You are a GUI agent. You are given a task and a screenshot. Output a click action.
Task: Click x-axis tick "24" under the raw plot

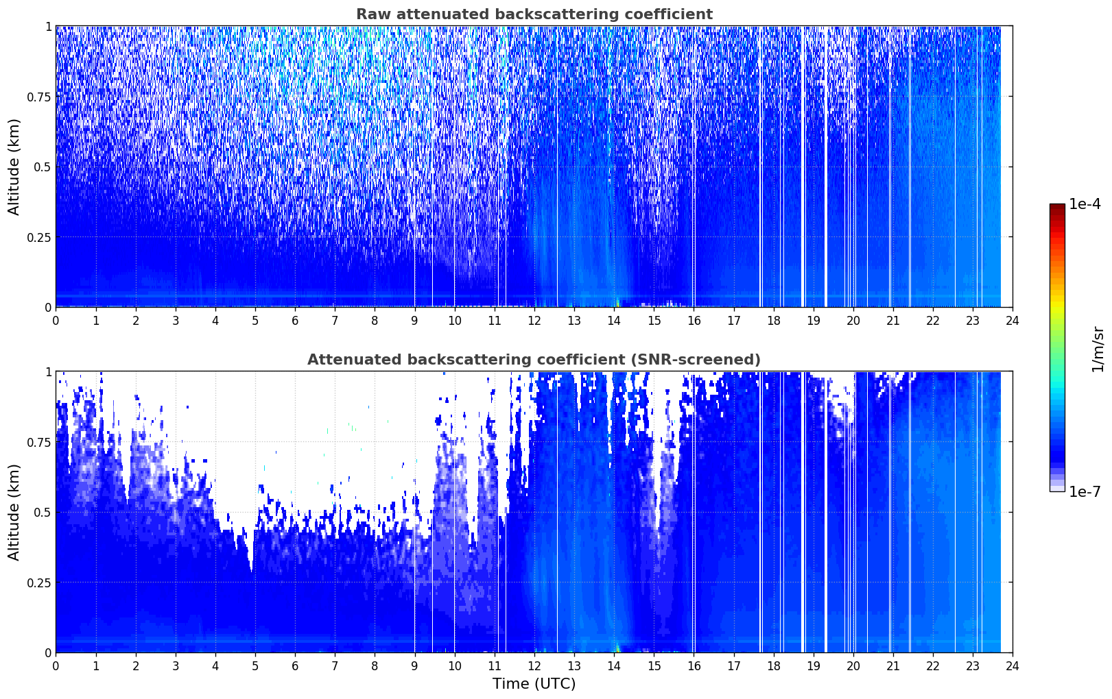pos(1013,320)
